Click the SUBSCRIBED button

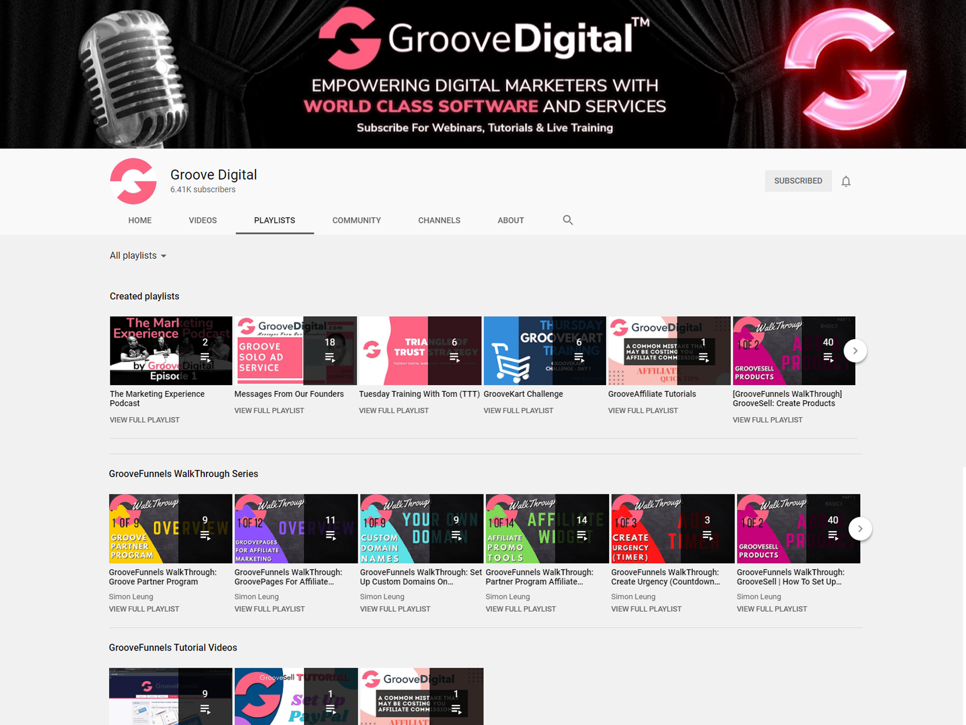pyautogui.click(x=798, y=181)
